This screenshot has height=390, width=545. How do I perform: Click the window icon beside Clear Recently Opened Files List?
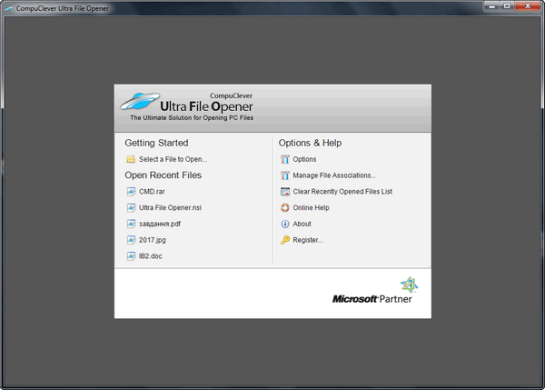tap(285, 192)
